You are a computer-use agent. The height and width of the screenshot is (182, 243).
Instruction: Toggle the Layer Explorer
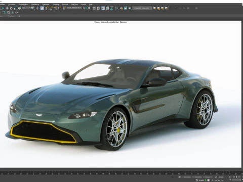98,8
